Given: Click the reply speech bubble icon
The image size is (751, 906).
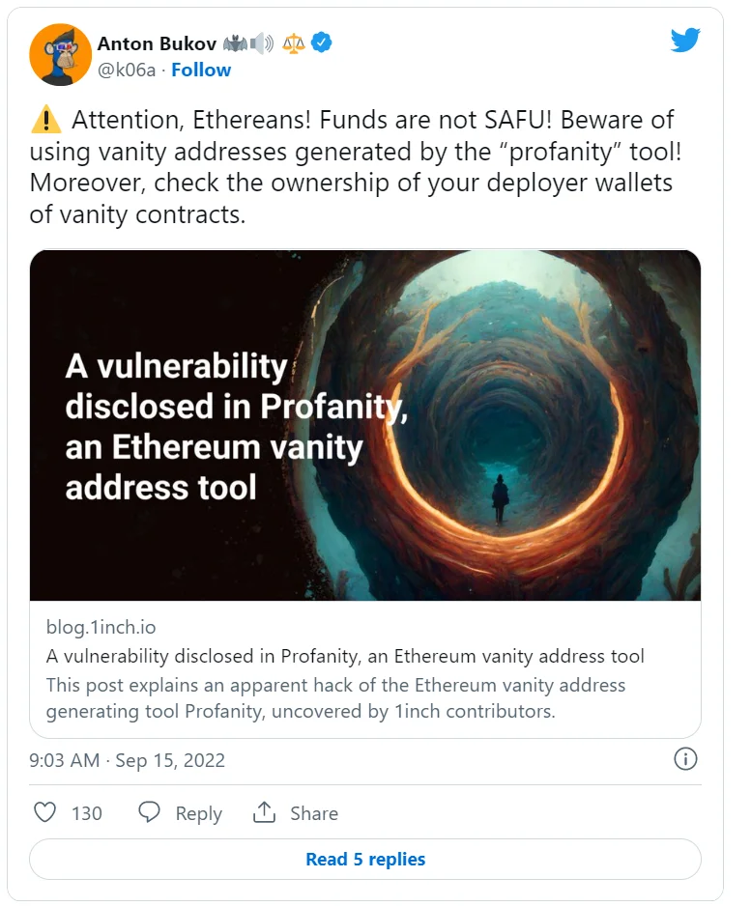Looking at the screenshot, I should pyautogui.click(x=149, y=812).
